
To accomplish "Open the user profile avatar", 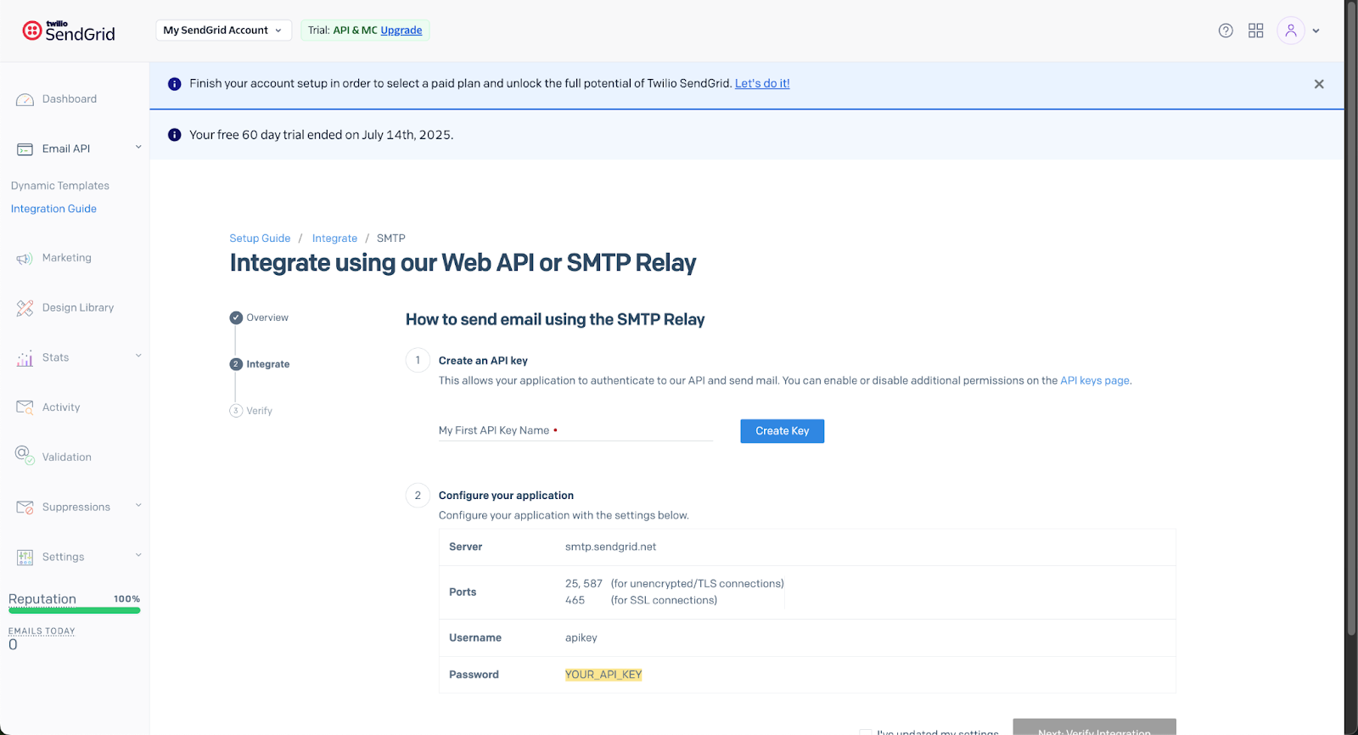I will [x=1291, y=31].
